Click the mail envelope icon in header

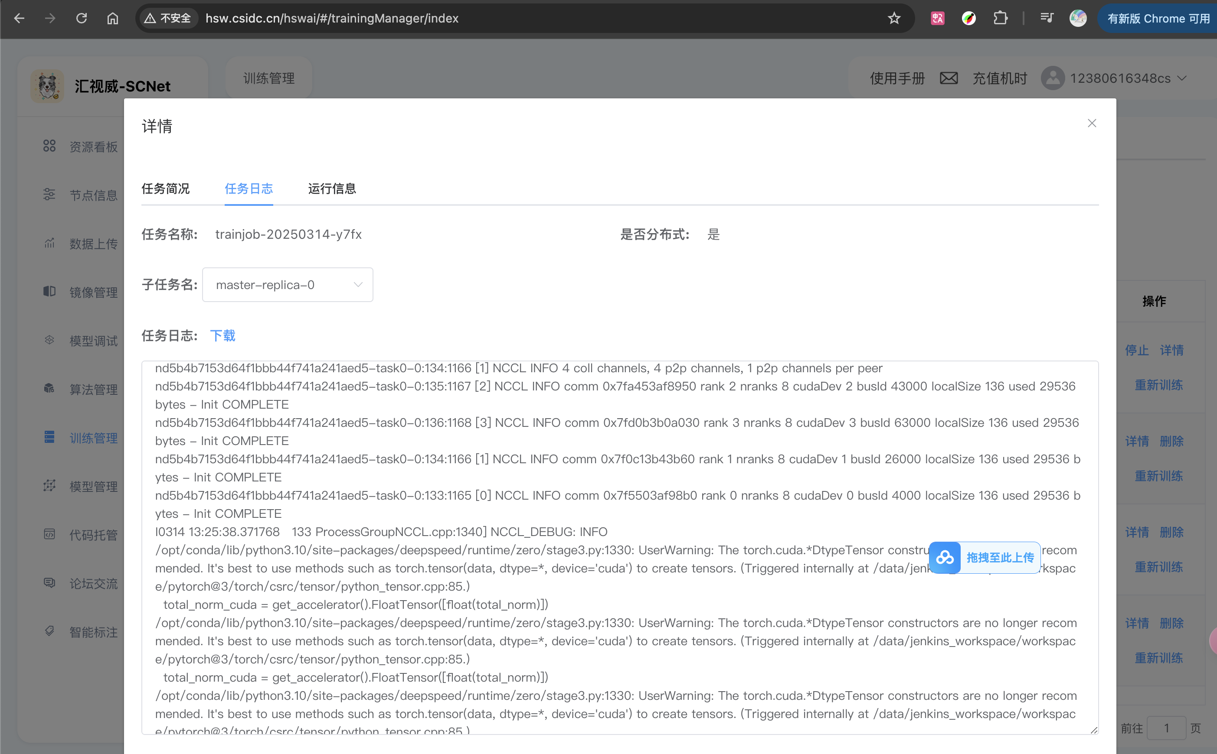948,78
